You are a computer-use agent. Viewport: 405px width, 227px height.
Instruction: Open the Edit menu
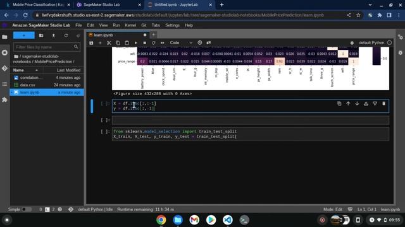(x=90, y=25)
